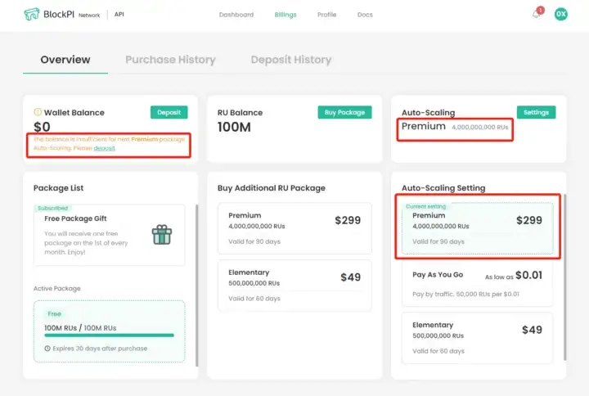
Task: Go to the Dashboard menu
Action: click(236, 15)
